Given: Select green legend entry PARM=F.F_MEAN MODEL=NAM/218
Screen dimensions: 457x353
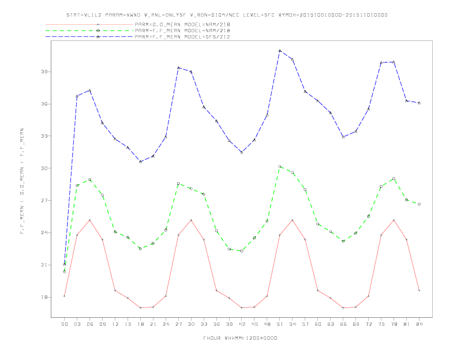Looking at the screenshot, I should coord(182,31).
